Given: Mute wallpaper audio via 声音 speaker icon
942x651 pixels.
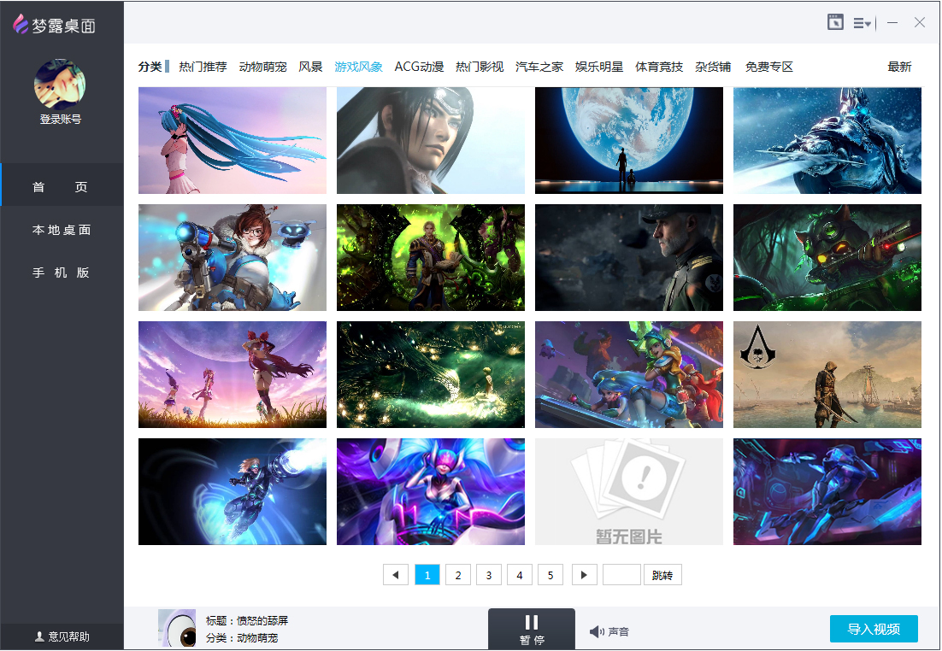Looking at the screenshot, I should pyautogui.click(x=595, y=630).
